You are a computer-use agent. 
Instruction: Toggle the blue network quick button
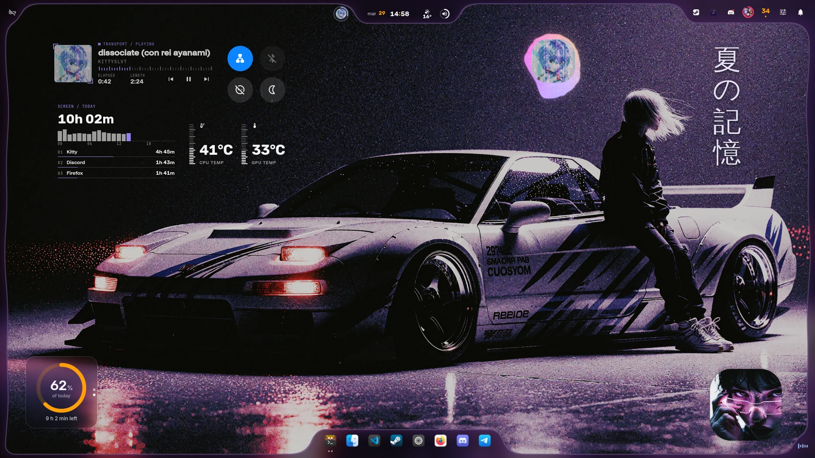coord(240,59)
